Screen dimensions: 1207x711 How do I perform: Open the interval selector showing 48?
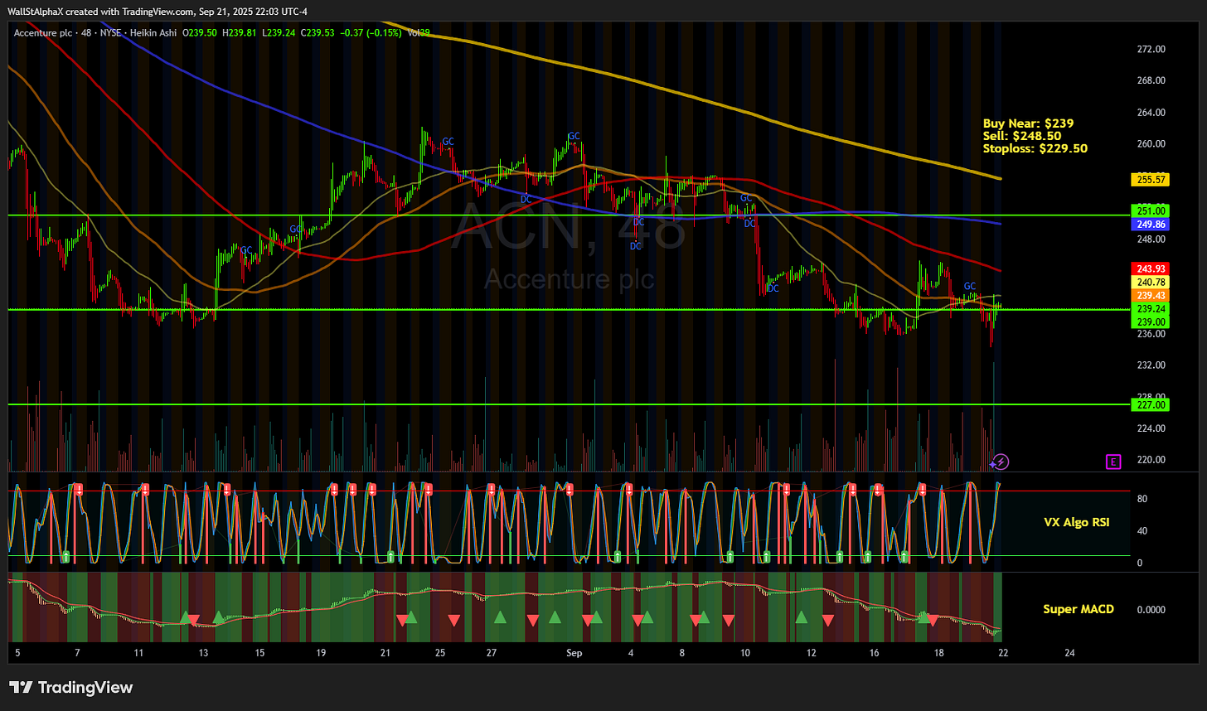(86, 33)
